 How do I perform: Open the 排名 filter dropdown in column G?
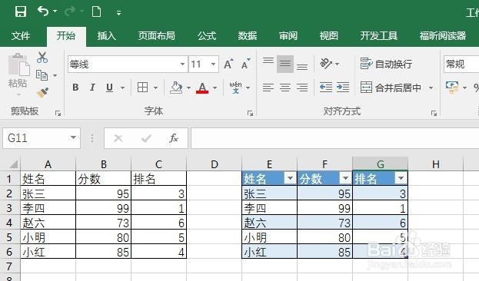pyautogui.click(x=401, y=178)
